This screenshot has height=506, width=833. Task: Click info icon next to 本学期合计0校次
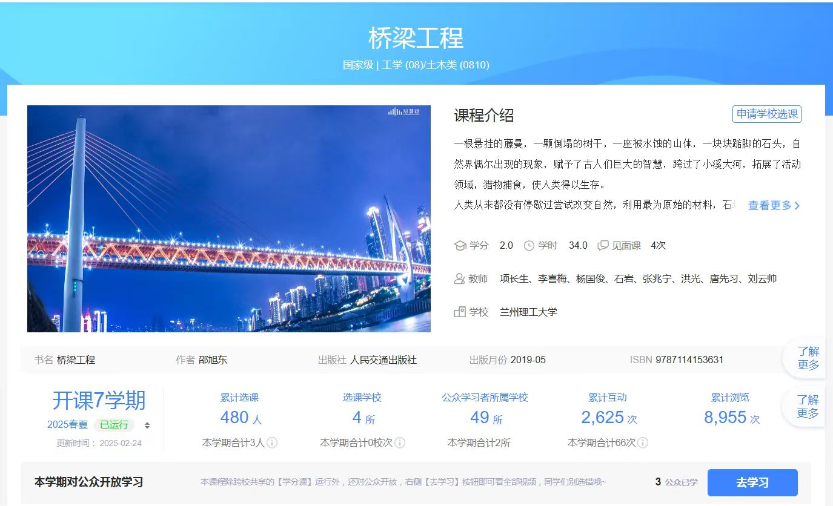[400, 442]
